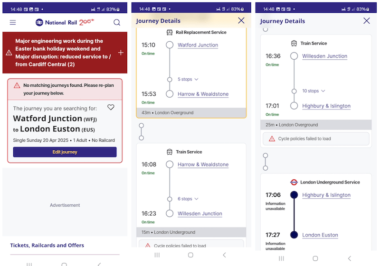
Task: Tap the Rail Replacement Service bus icon
Action: point(170,32)
